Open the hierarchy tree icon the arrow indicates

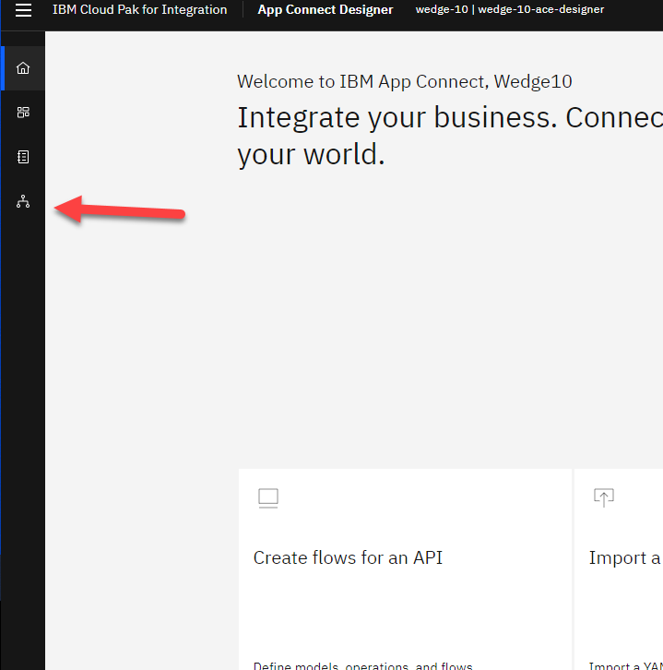coord(23,202)
